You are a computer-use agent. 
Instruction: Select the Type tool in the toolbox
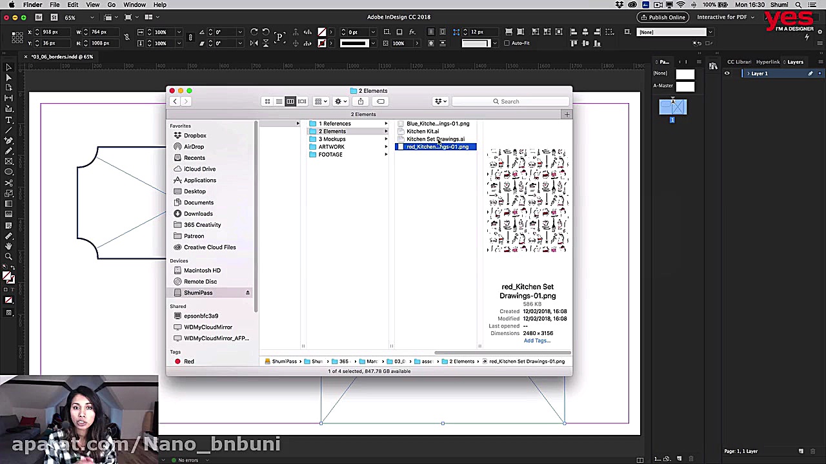point(8,120)
